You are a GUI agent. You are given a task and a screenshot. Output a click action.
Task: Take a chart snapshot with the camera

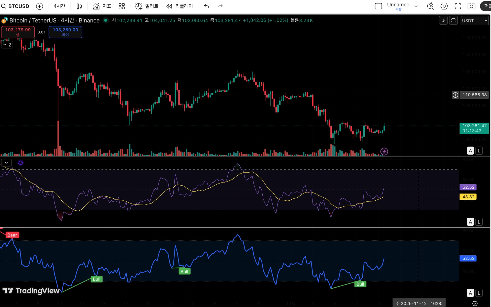point(471,6)
